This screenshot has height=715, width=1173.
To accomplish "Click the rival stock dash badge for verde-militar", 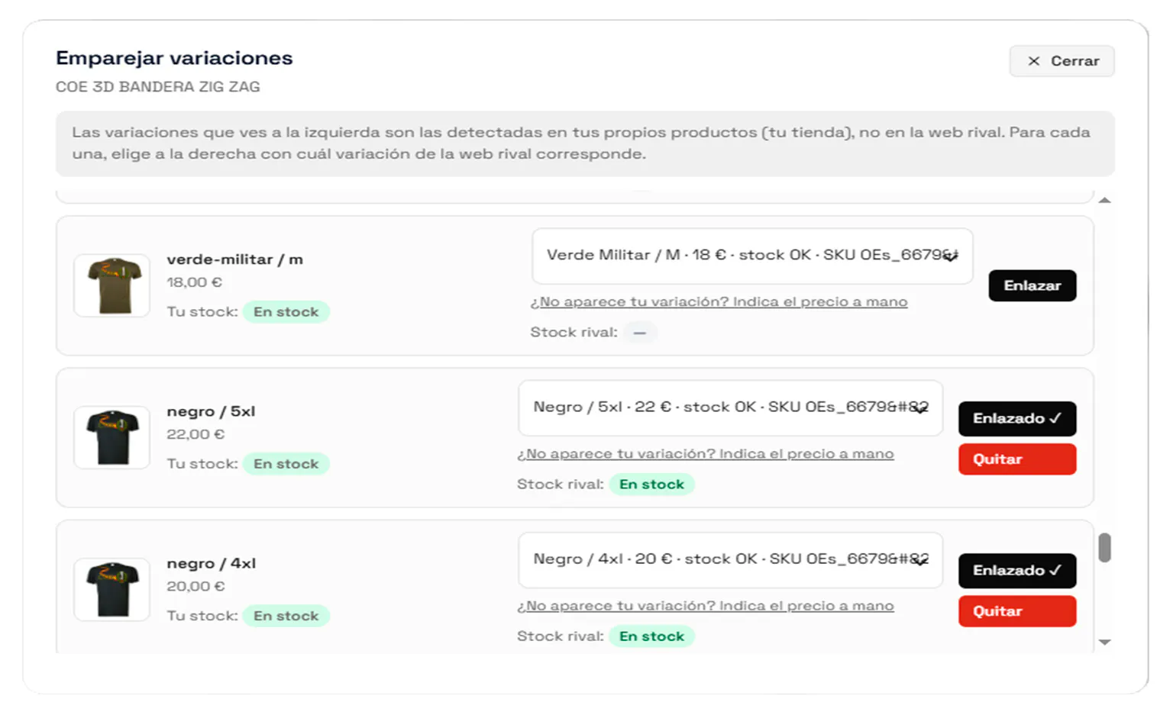I will pos(640,333).
